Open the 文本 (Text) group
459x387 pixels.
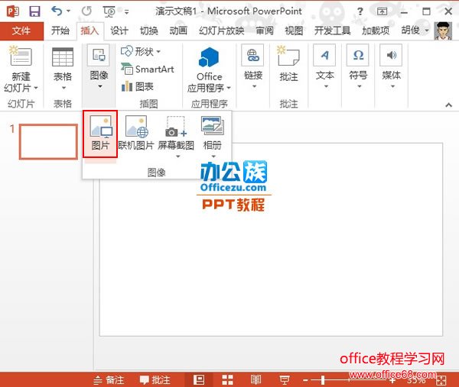click(x=325, y=66)
